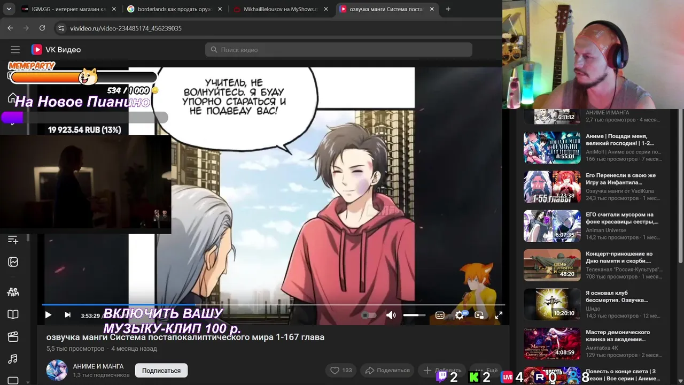Open the Пощади меня, великий господин thumbnail
Viewport: 684px width, 385px height.
[552, 148]
